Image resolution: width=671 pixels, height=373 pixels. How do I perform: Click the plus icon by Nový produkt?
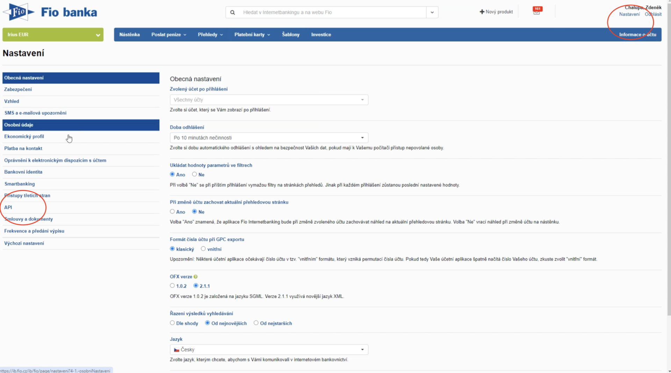click(482, 12)
